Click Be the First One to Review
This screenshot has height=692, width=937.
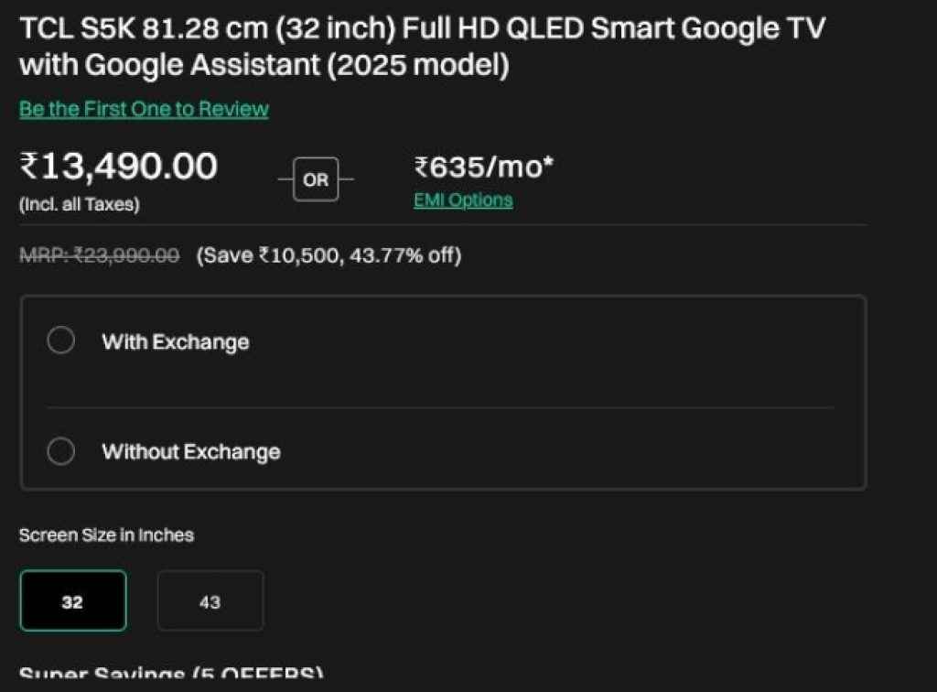[144, 108]
